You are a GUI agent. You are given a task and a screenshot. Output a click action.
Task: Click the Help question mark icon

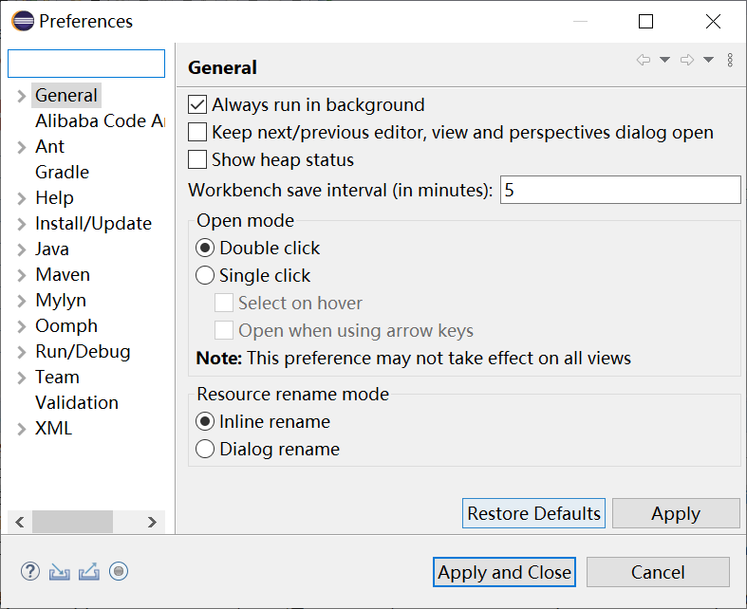(30, 571)
